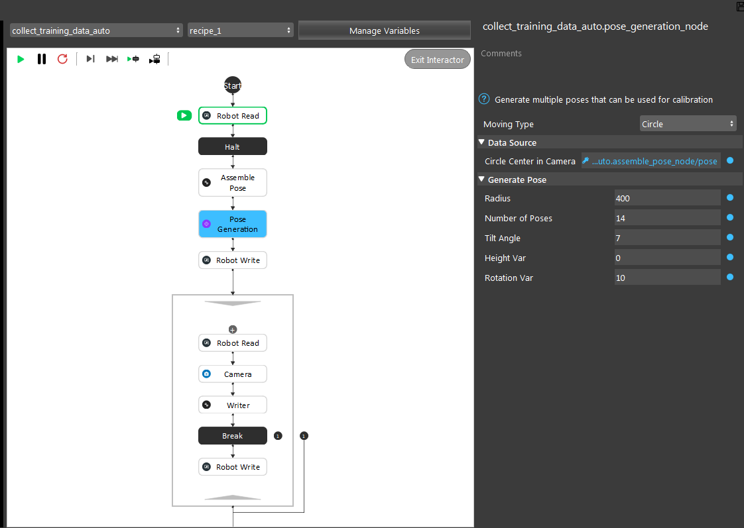Collapse the loop at its top triangle handle
Screen dimensions: 744x528
pyautogui.click(x=233, y=303)
